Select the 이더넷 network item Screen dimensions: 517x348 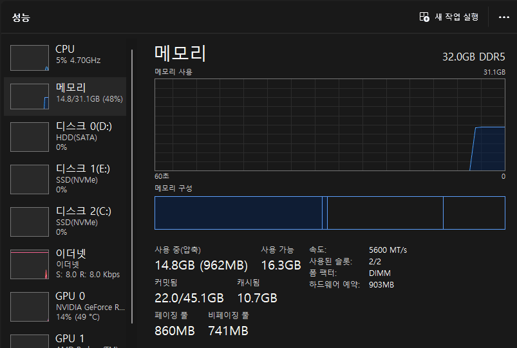coord(65,264)
